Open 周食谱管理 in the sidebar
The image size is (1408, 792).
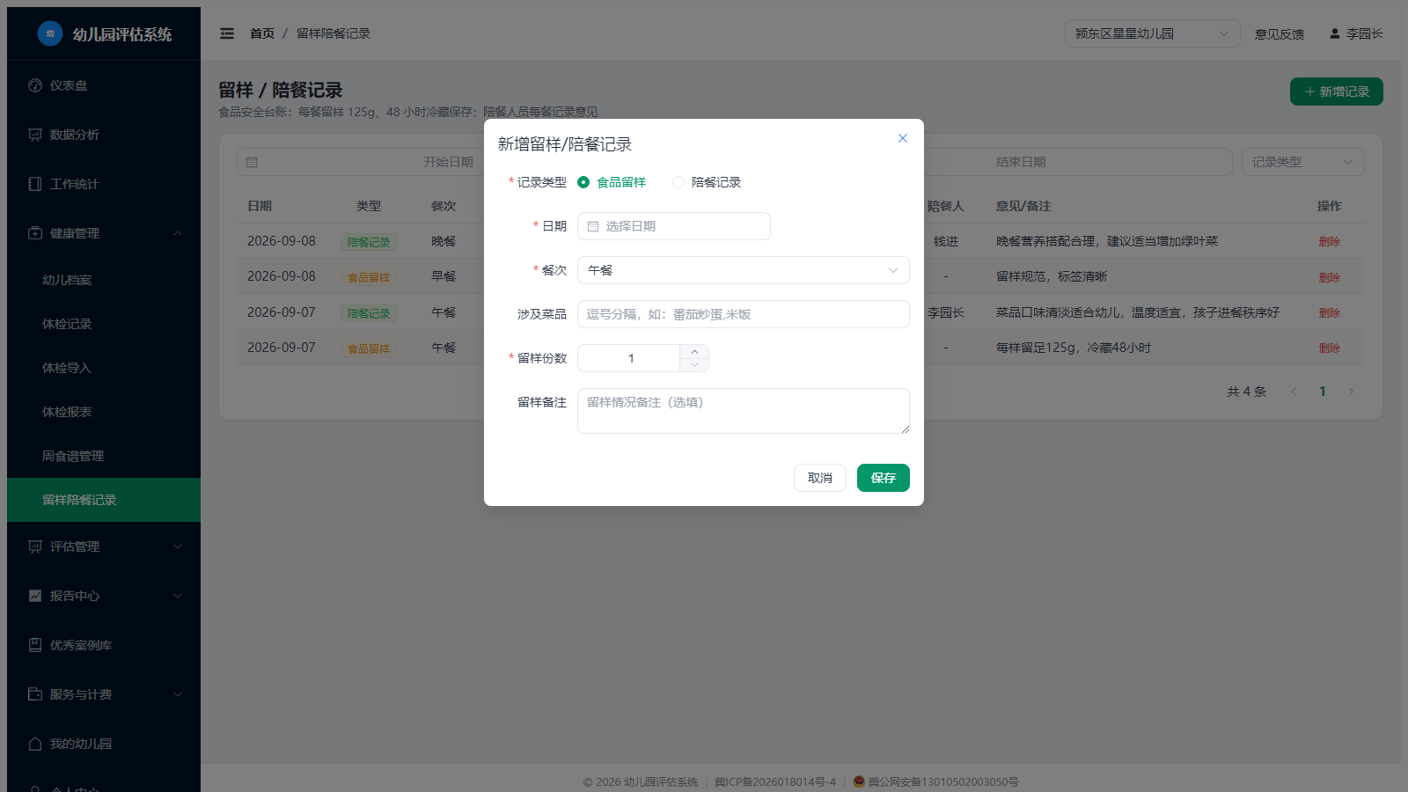tap(104, 456)
